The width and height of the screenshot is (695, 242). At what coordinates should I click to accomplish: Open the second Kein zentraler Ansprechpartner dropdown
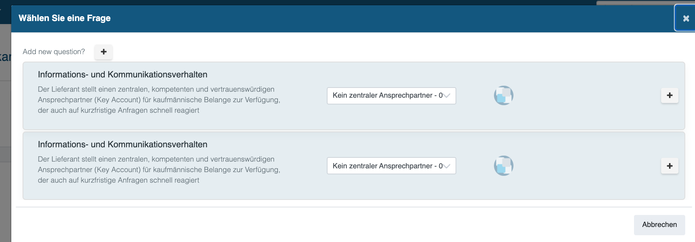click(391, 166)
